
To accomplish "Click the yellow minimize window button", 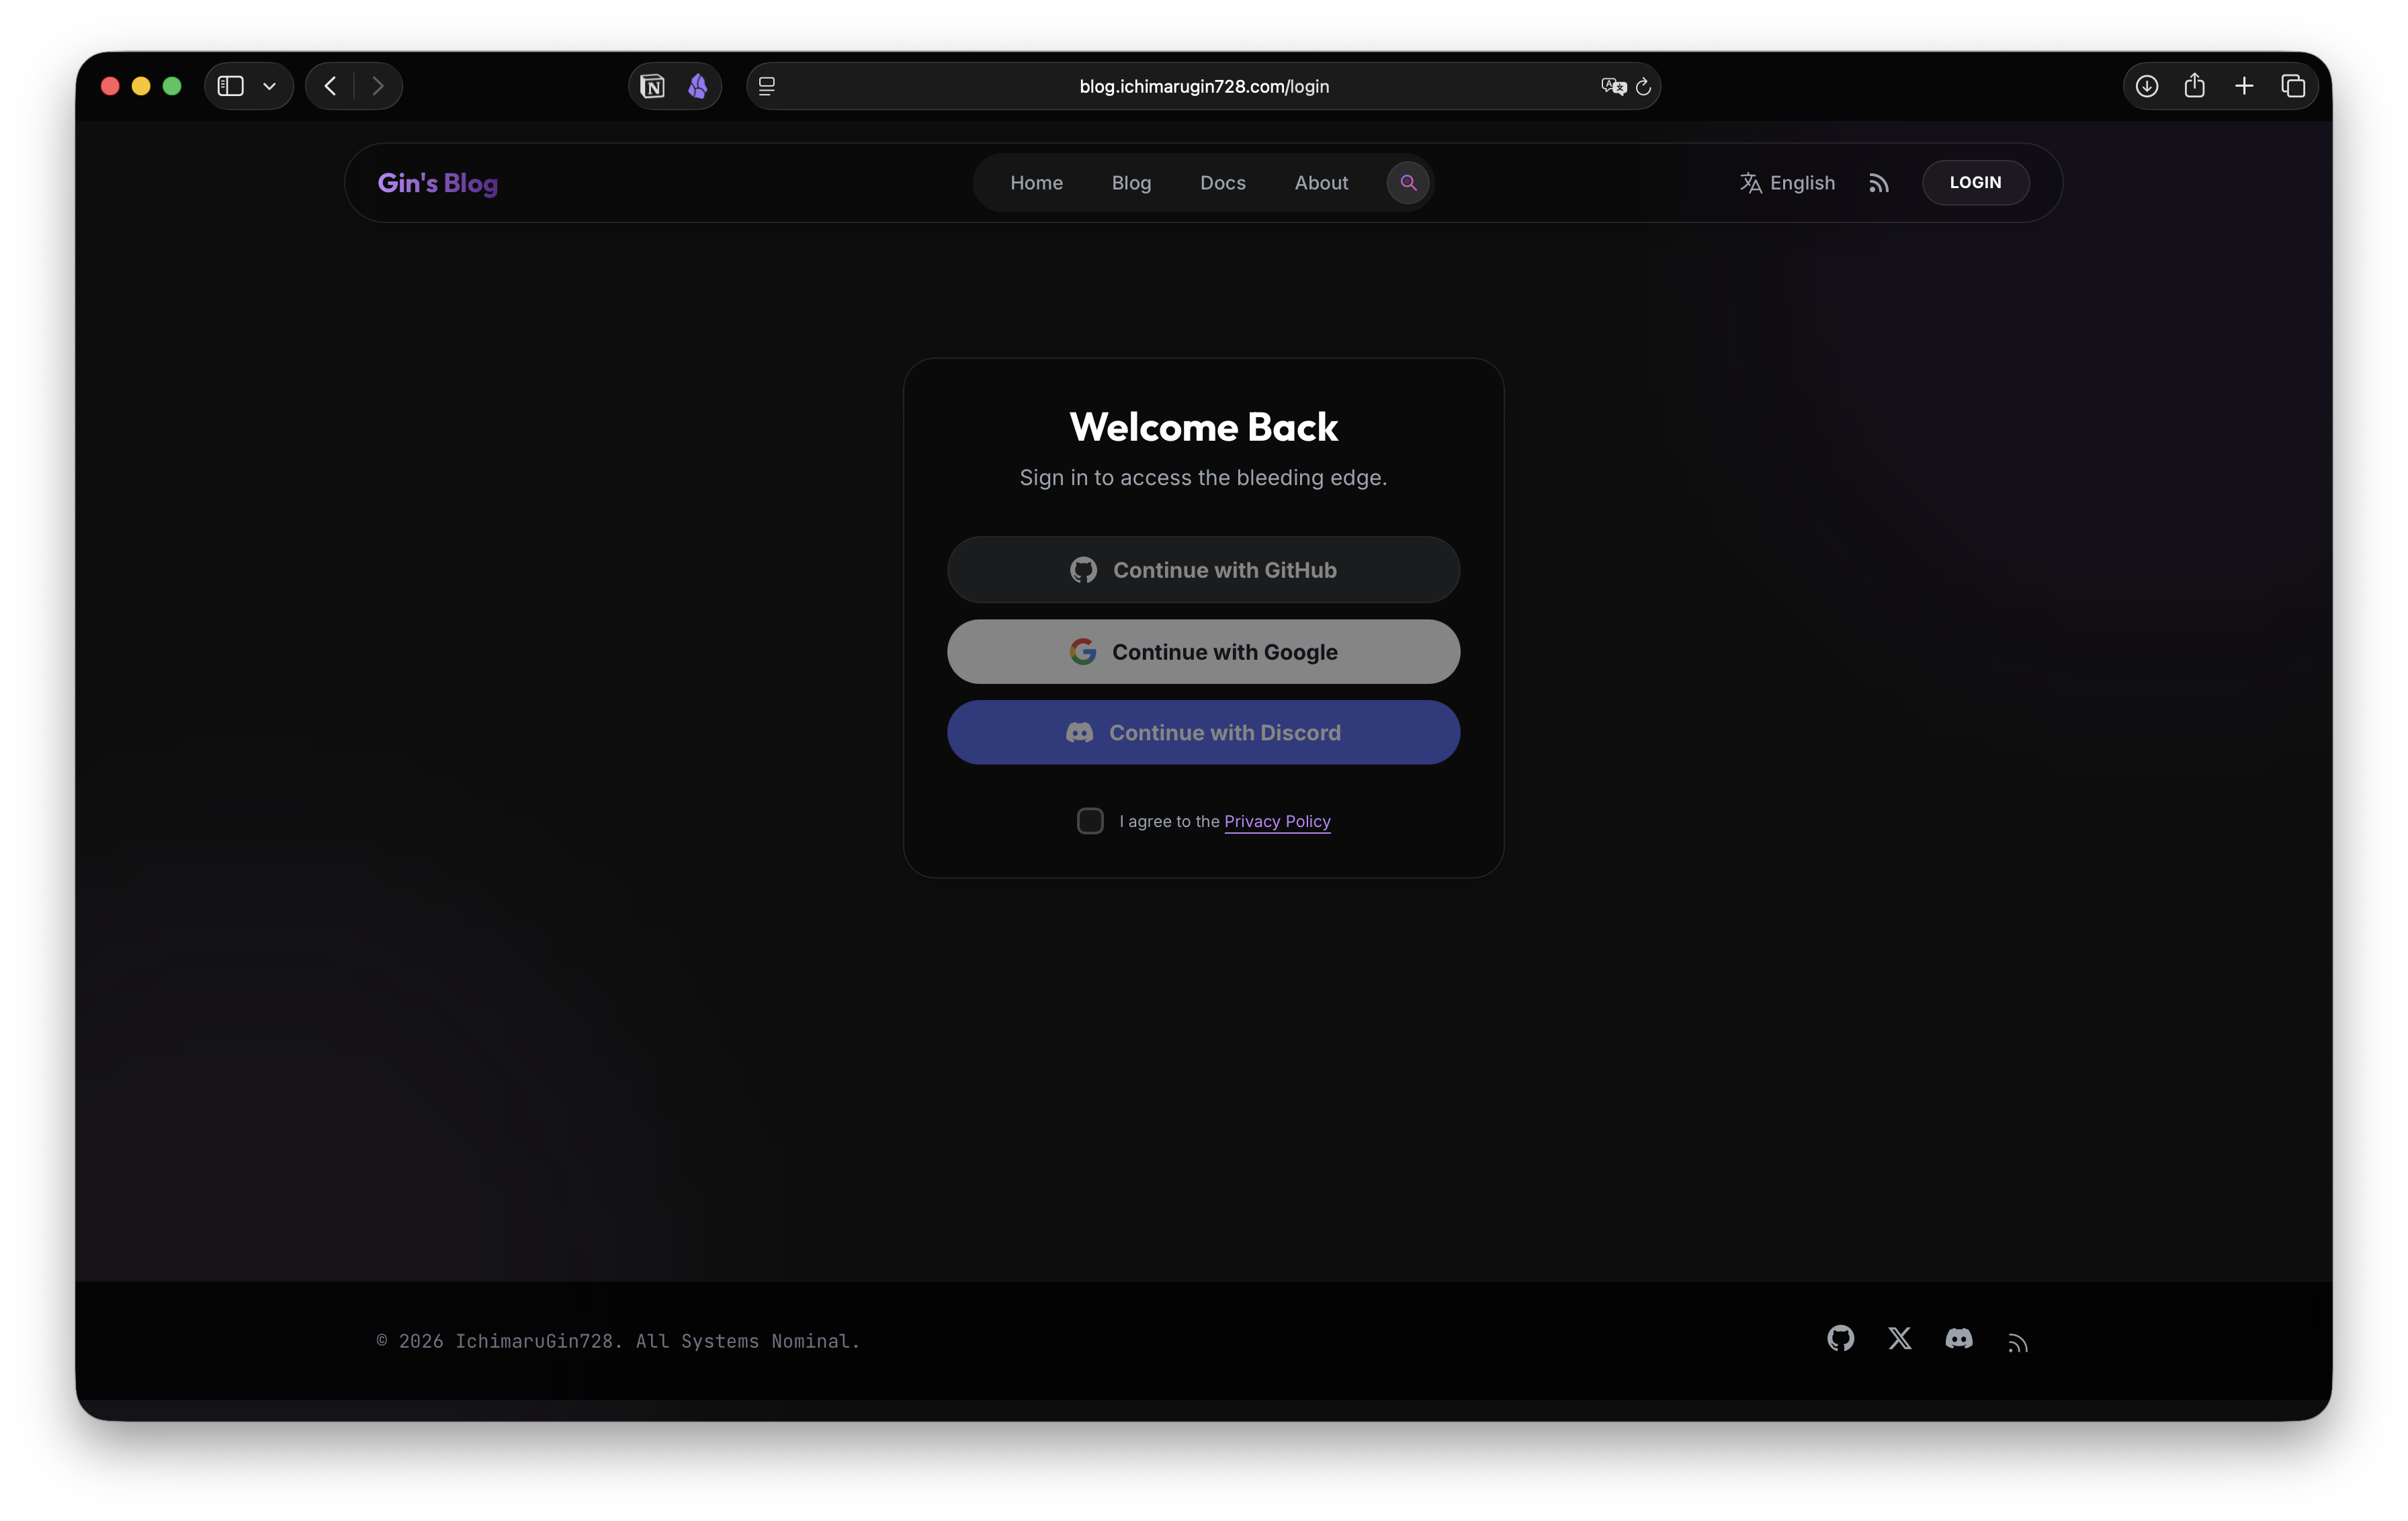I will pos(141,86).
